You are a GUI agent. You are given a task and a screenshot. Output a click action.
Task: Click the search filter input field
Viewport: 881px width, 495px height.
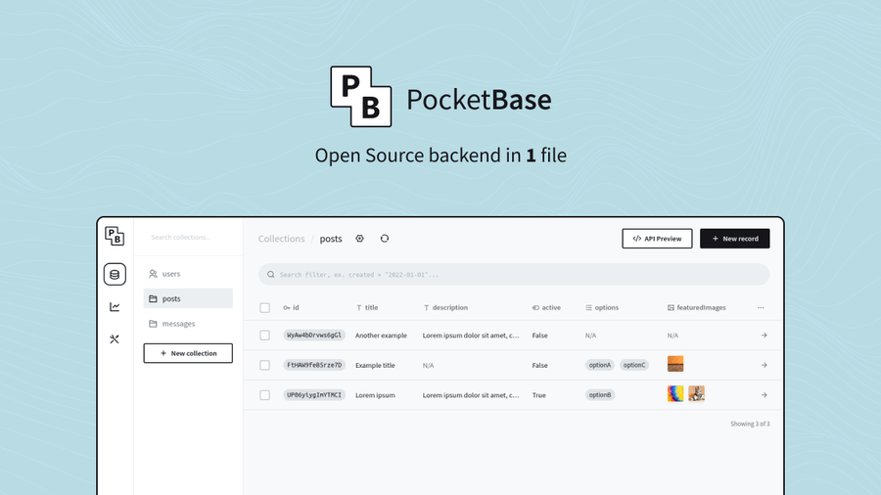(x=514, y=275)
